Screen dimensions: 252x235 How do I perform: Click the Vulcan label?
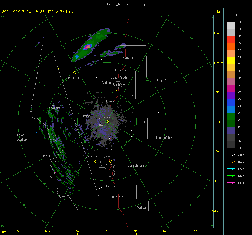143,208
